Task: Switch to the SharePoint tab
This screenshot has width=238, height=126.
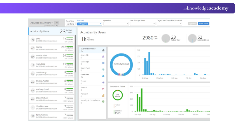Action: pyautogui.click(x=92, y=69)
